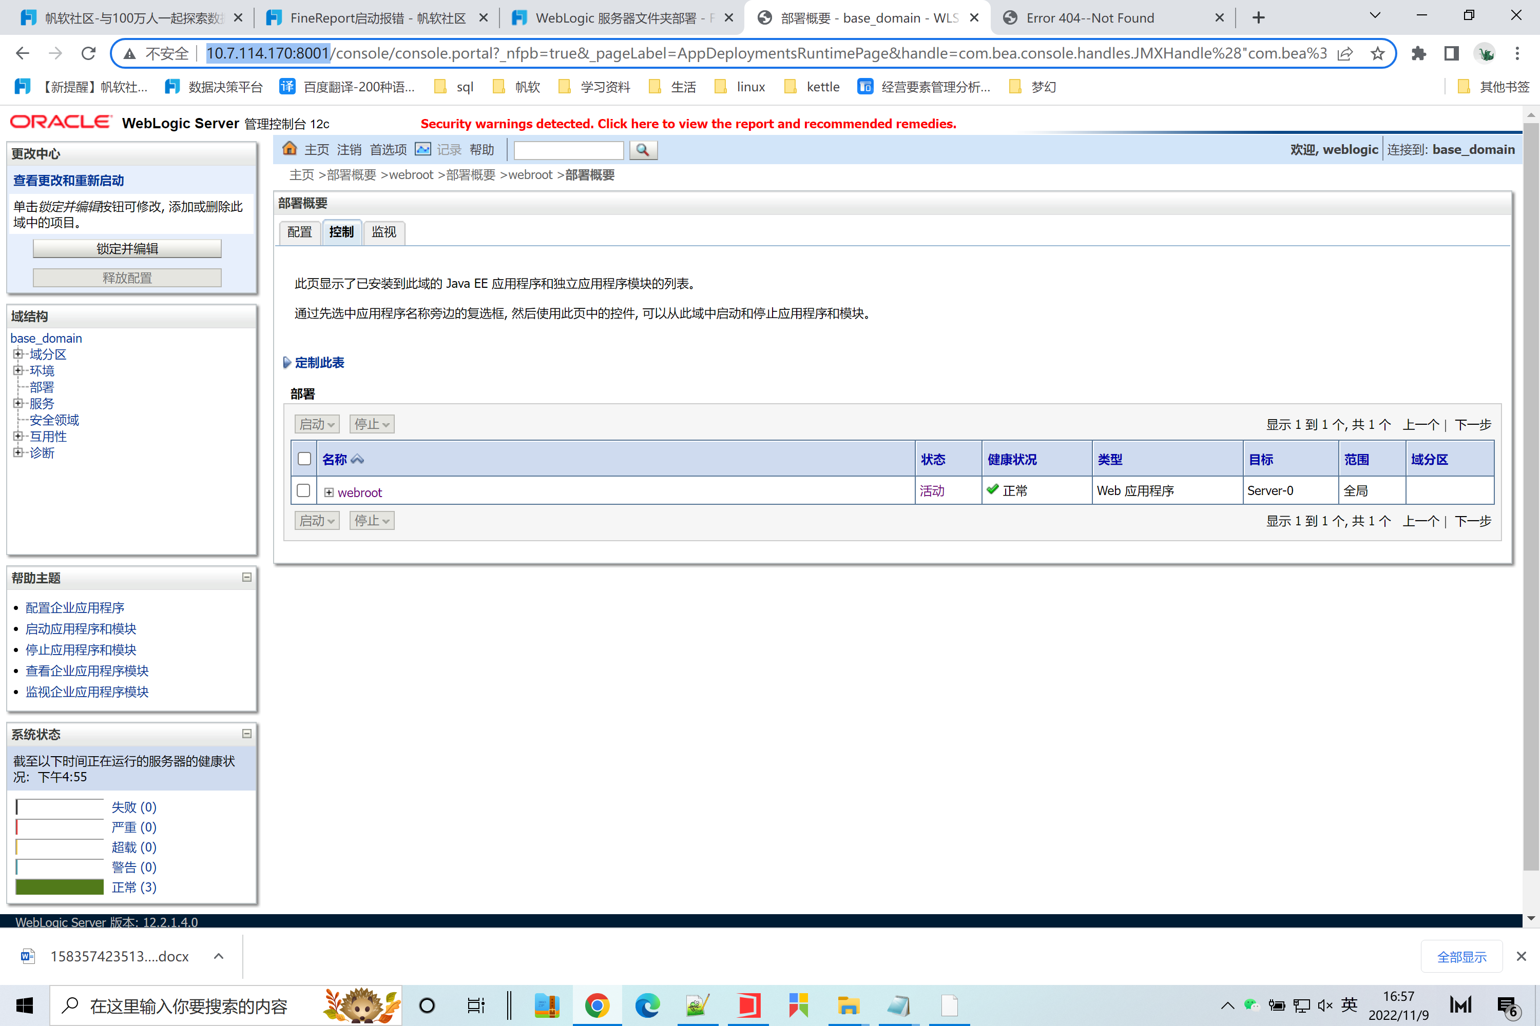The width and height of the screenshot is (1540, 1026).
Task: Expand the 域分区 tree node
Action: (18, 354)
